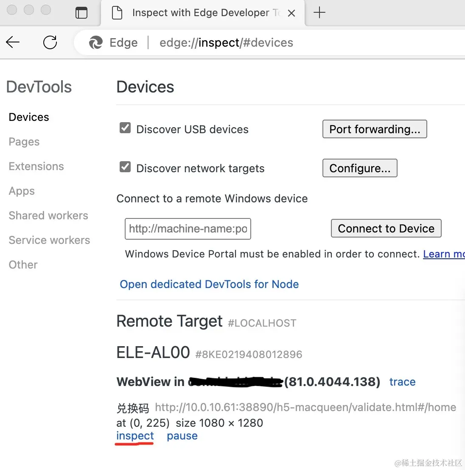Open Port forwarding settings
Viewport: 465px width, 470px height.
[375, 129]
